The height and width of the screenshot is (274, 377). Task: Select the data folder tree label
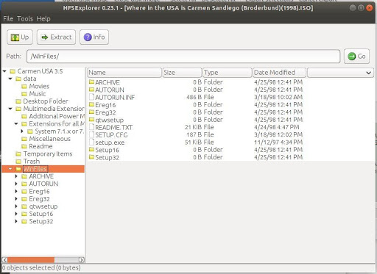29,79
